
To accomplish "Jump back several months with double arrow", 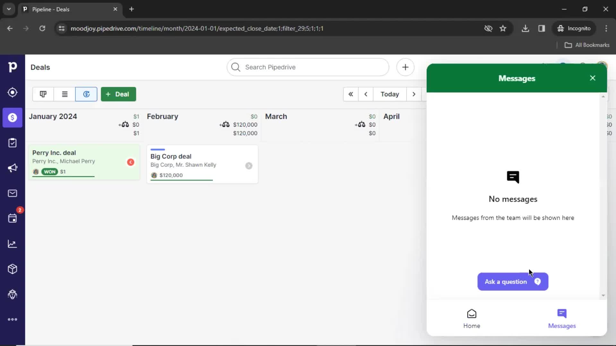I will point(351,94).
